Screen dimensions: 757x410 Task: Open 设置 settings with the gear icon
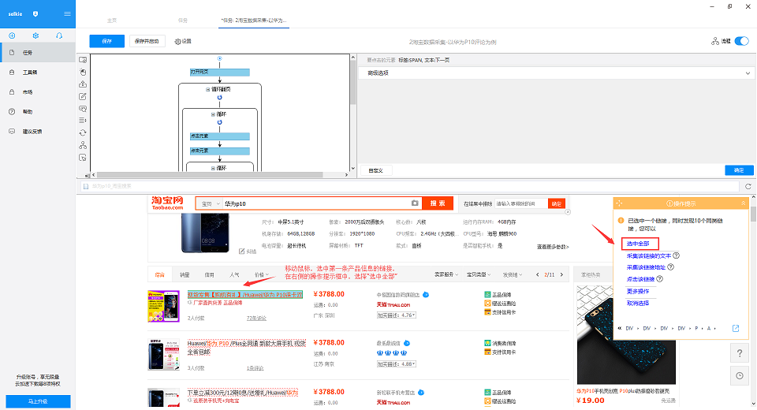[x=183, y=42]
